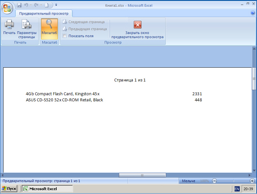257x194 pixels.
Task: Go to Предыдущая страница
Action: tap(84, 29)
